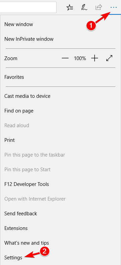Click the Add notes pen icon
Viewport: 121px width, 265px height.
click(x=84, y=7)
